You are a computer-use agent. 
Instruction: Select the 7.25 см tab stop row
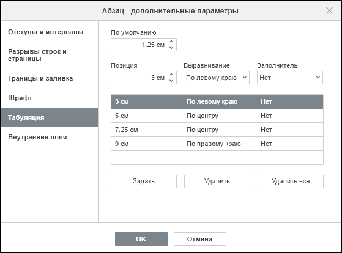point(217,130)
